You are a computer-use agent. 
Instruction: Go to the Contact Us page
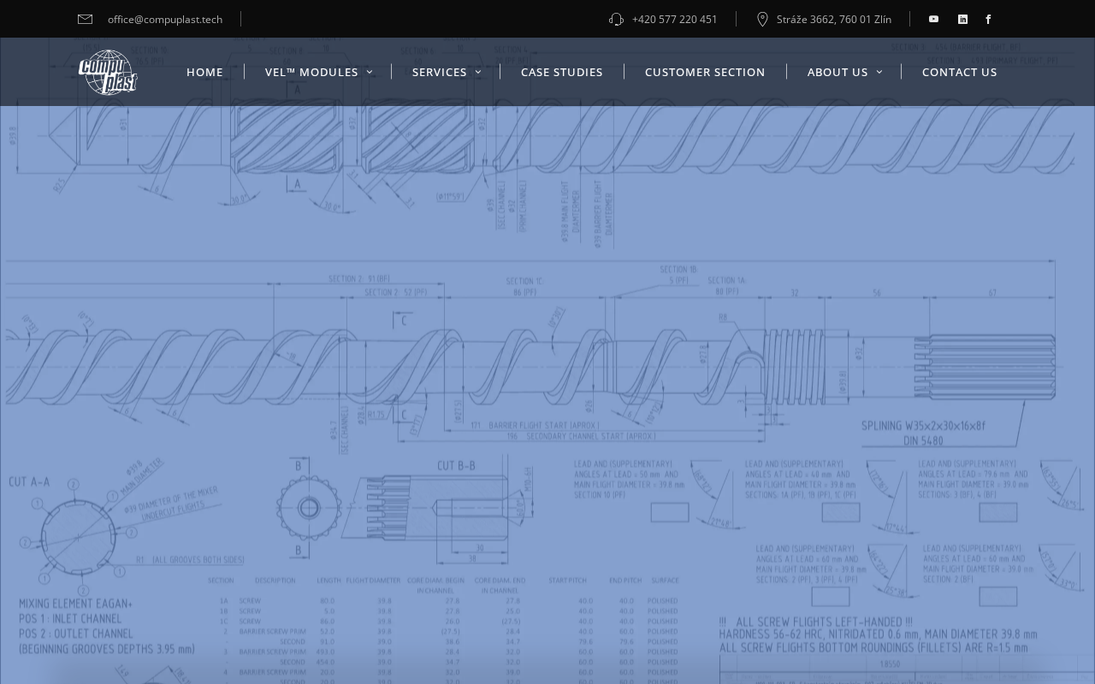point(960,72)
